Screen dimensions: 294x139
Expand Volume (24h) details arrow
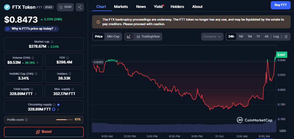(38, 62)
